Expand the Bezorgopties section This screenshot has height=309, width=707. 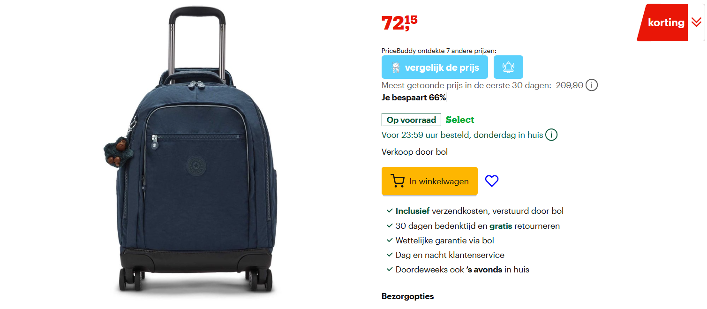(407, 296)
